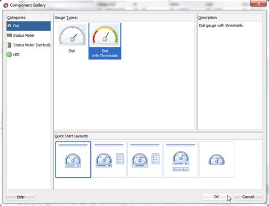Screen dimensions: 269x206
Task: Select the Status Meter (Vertical) category
Action: coord(28,45)
